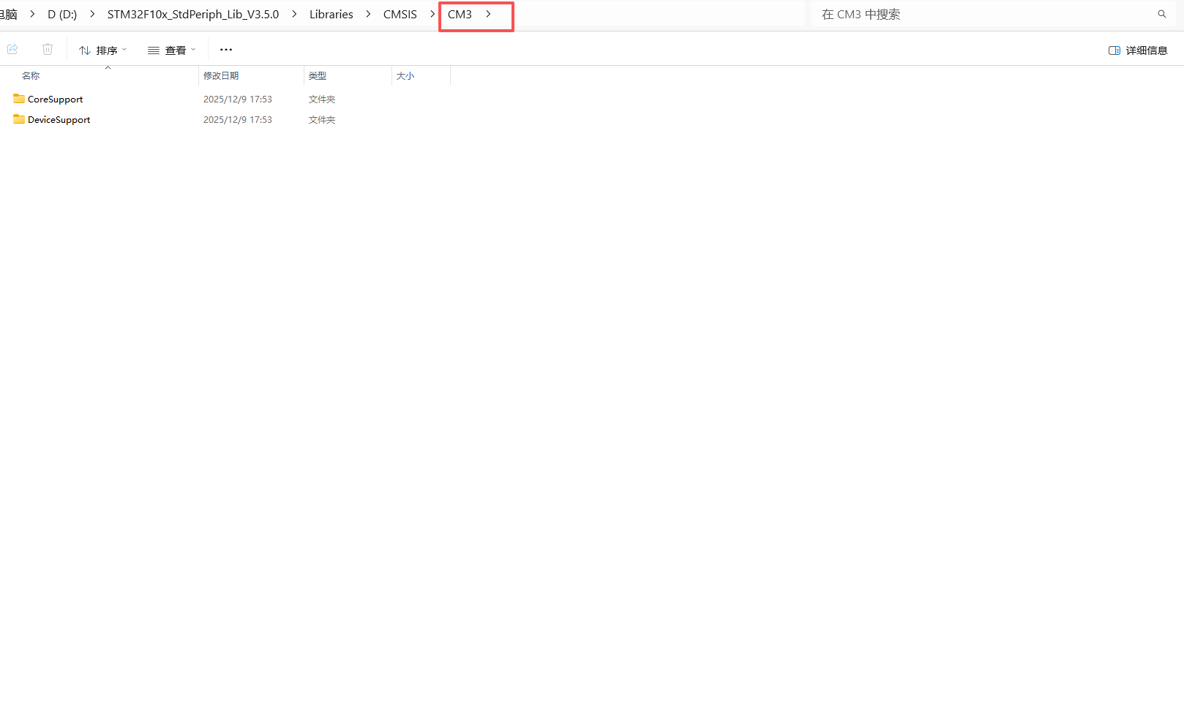Navigate to D (D:) in breadcrumb
1184x706 pixels.
point(62,14)
